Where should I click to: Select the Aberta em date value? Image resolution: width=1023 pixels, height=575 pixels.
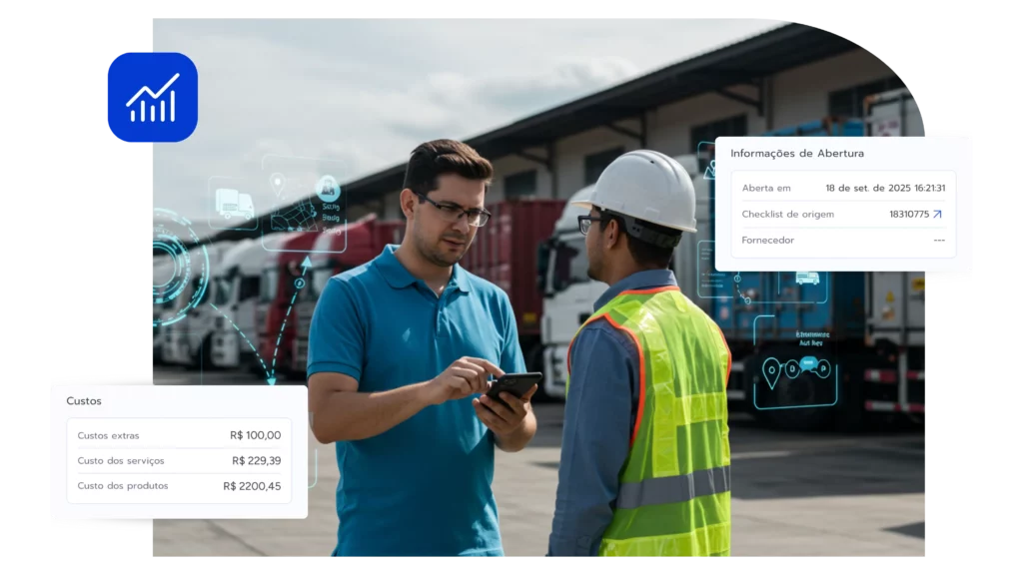[884, 188]
